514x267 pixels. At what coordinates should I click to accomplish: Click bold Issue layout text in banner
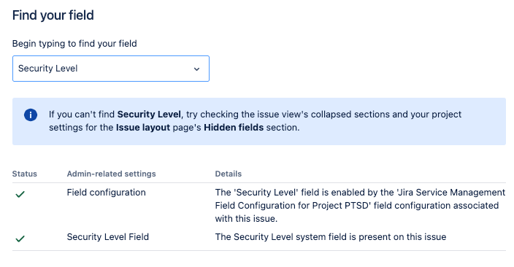coord(143,128)
